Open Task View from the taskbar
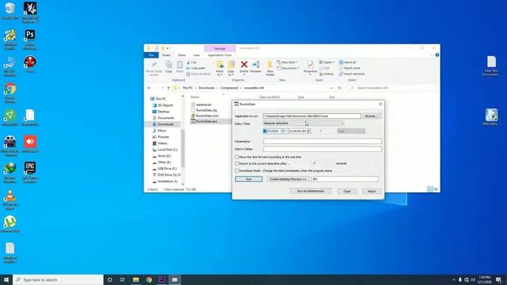This screenshot has width=507, height=285. click(123, 279)
